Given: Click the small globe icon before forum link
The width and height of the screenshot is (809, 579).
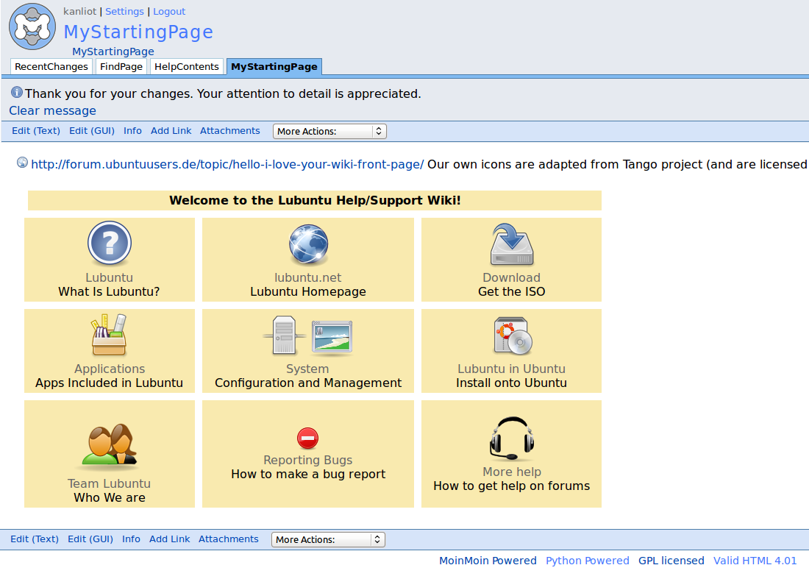Looking at the screenshot, I should (x=22, y=163).
